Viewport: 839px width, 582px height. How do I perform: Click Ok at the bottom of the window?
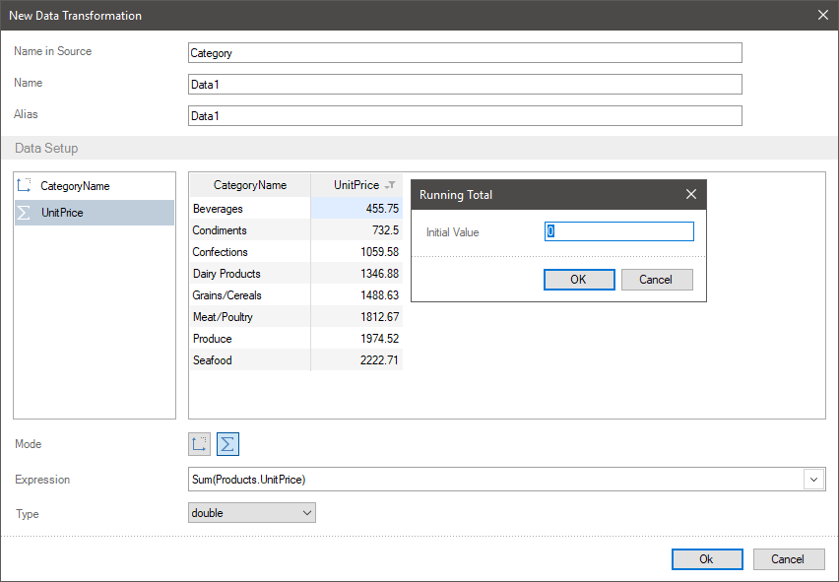tap(707, 559)
